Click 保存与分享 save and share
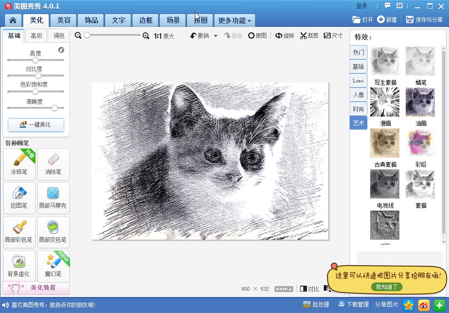The image size is (449, 313). (424, 20)
